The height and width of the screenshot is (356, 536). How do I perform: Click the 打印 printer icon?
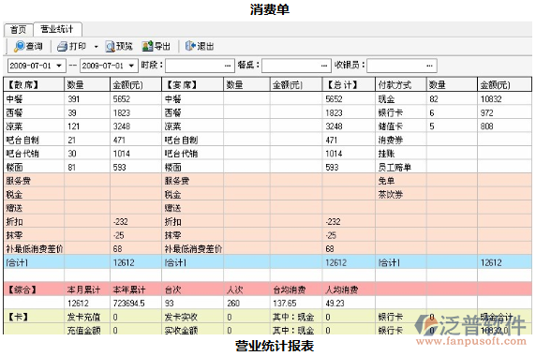tap(63, 47)
